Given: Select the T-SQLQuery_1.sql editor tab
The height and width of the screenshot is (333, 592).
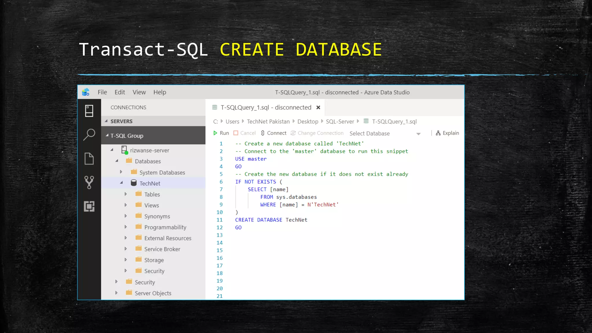Looking at the screenshot, I should 266,108.
